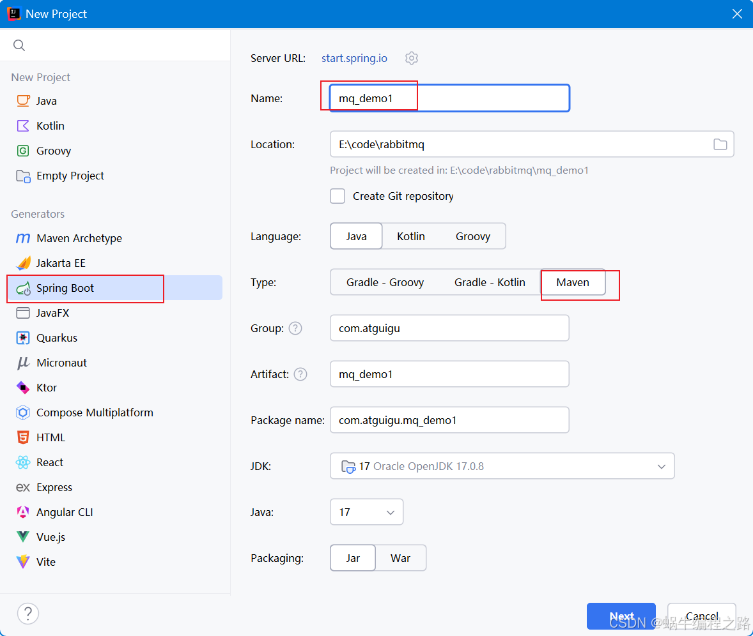Open the start.spring.io server link
The width and height of the screenshot is (753, 636).
(x=354, y=58)
